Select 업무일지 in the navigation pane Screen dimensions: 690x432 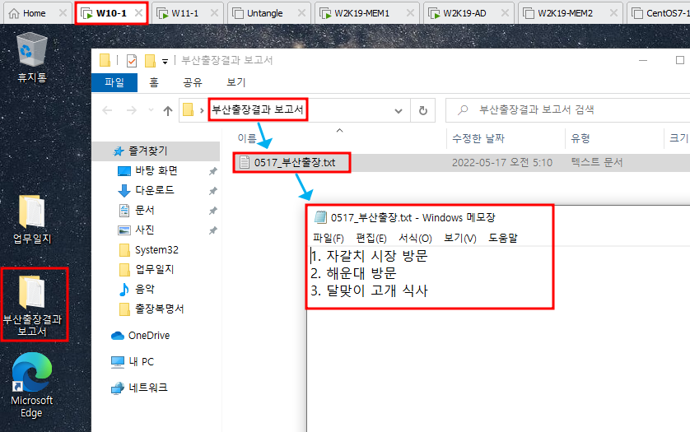coord(154,269)
